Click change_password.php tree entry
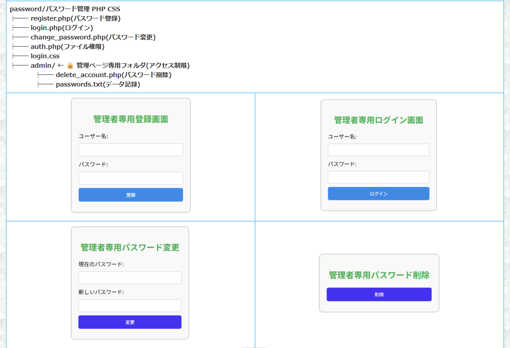 click(62, 37)
